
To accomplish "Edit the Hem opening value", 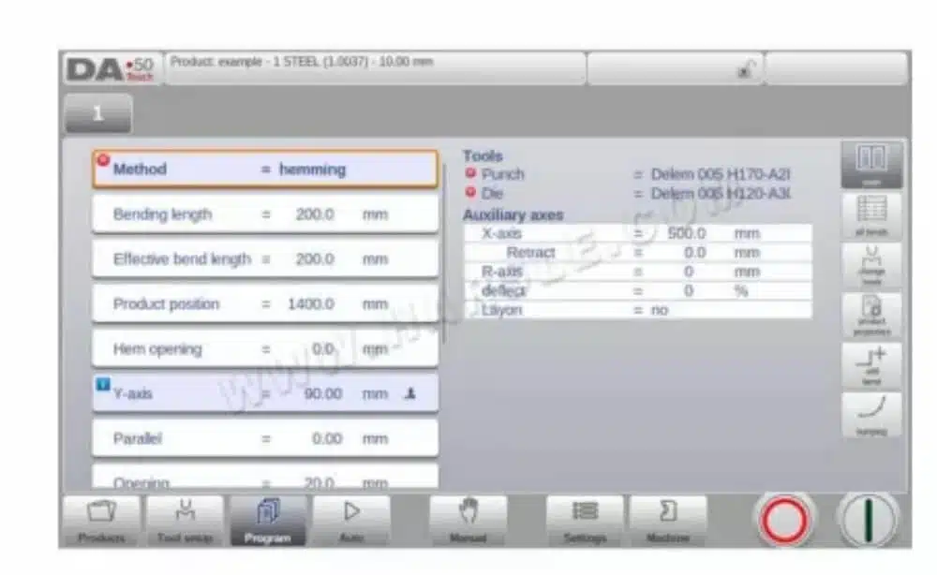I will point(265,348).
